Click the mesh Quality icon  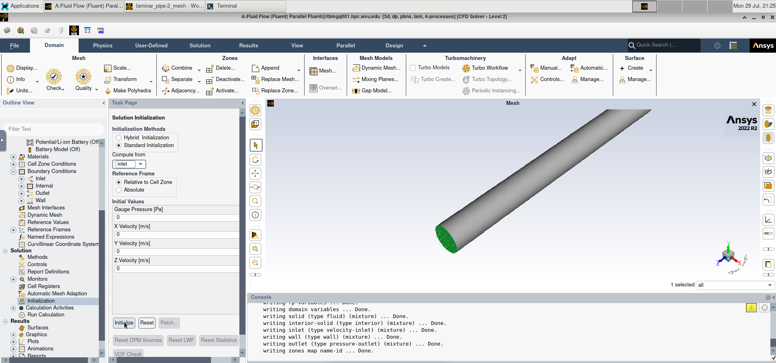pos(83,77)
